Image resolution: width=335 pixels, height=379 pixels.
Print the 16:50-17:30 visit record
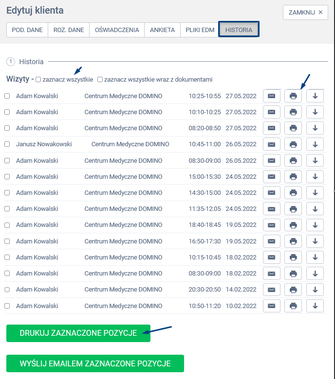coord(293,241)
